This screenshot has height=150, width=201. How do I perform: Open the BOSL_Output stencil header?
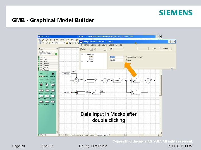coord(48,68)
